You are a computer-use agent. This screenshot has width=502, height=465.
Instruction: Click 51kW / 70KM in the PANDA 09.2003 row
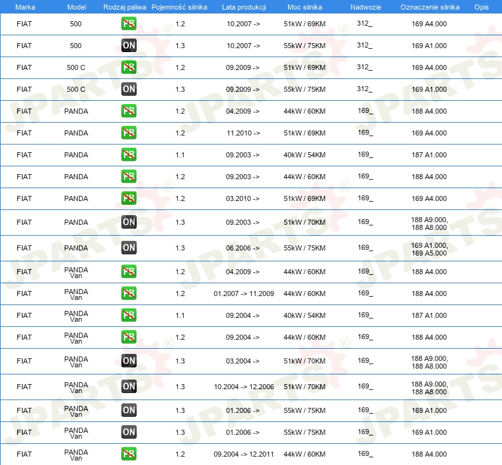point(304,222)
